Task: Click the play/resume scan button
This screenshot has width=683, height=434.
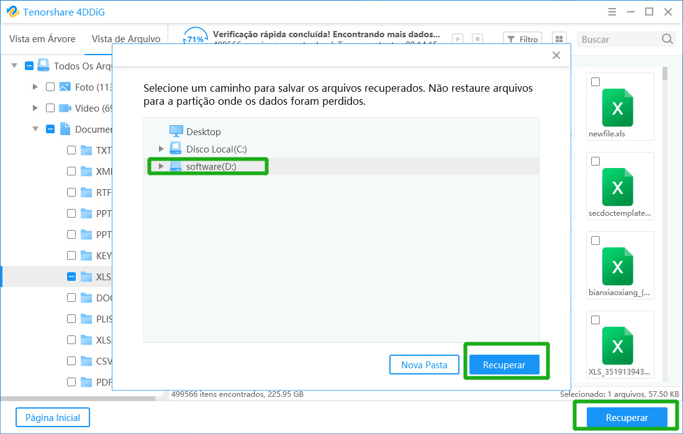Action: coord(458,38)
